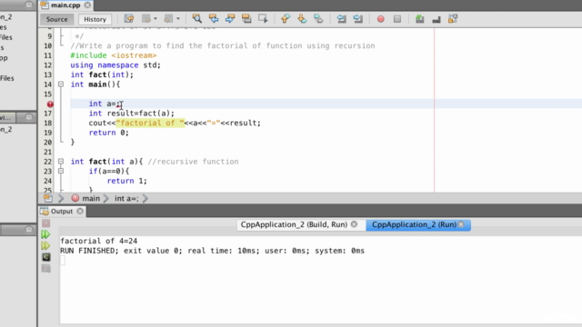582x327 pixels.
Task: Click the Forward navigation icon in editor toolbar
Action: pos(168,19)
